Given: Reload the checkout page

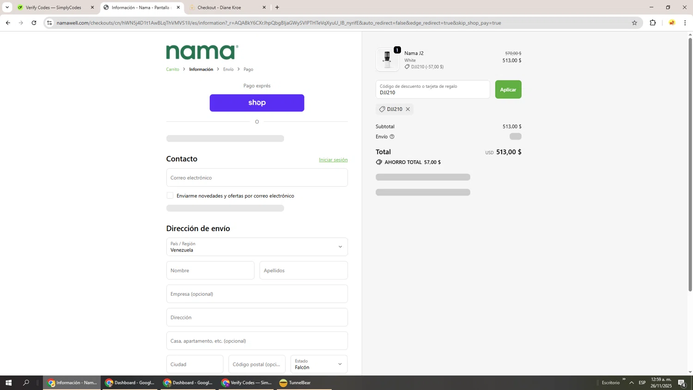Looking at the screenshot, I should [34, 23].
